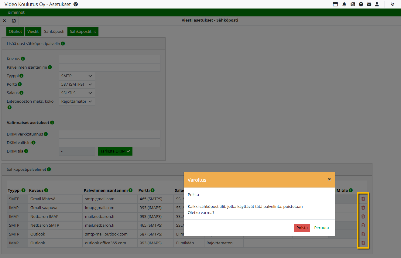Open the Salaus SSL/TLS dropdown
The height and width of the screenshot is (258, 401).
click(x=77, y=93)
